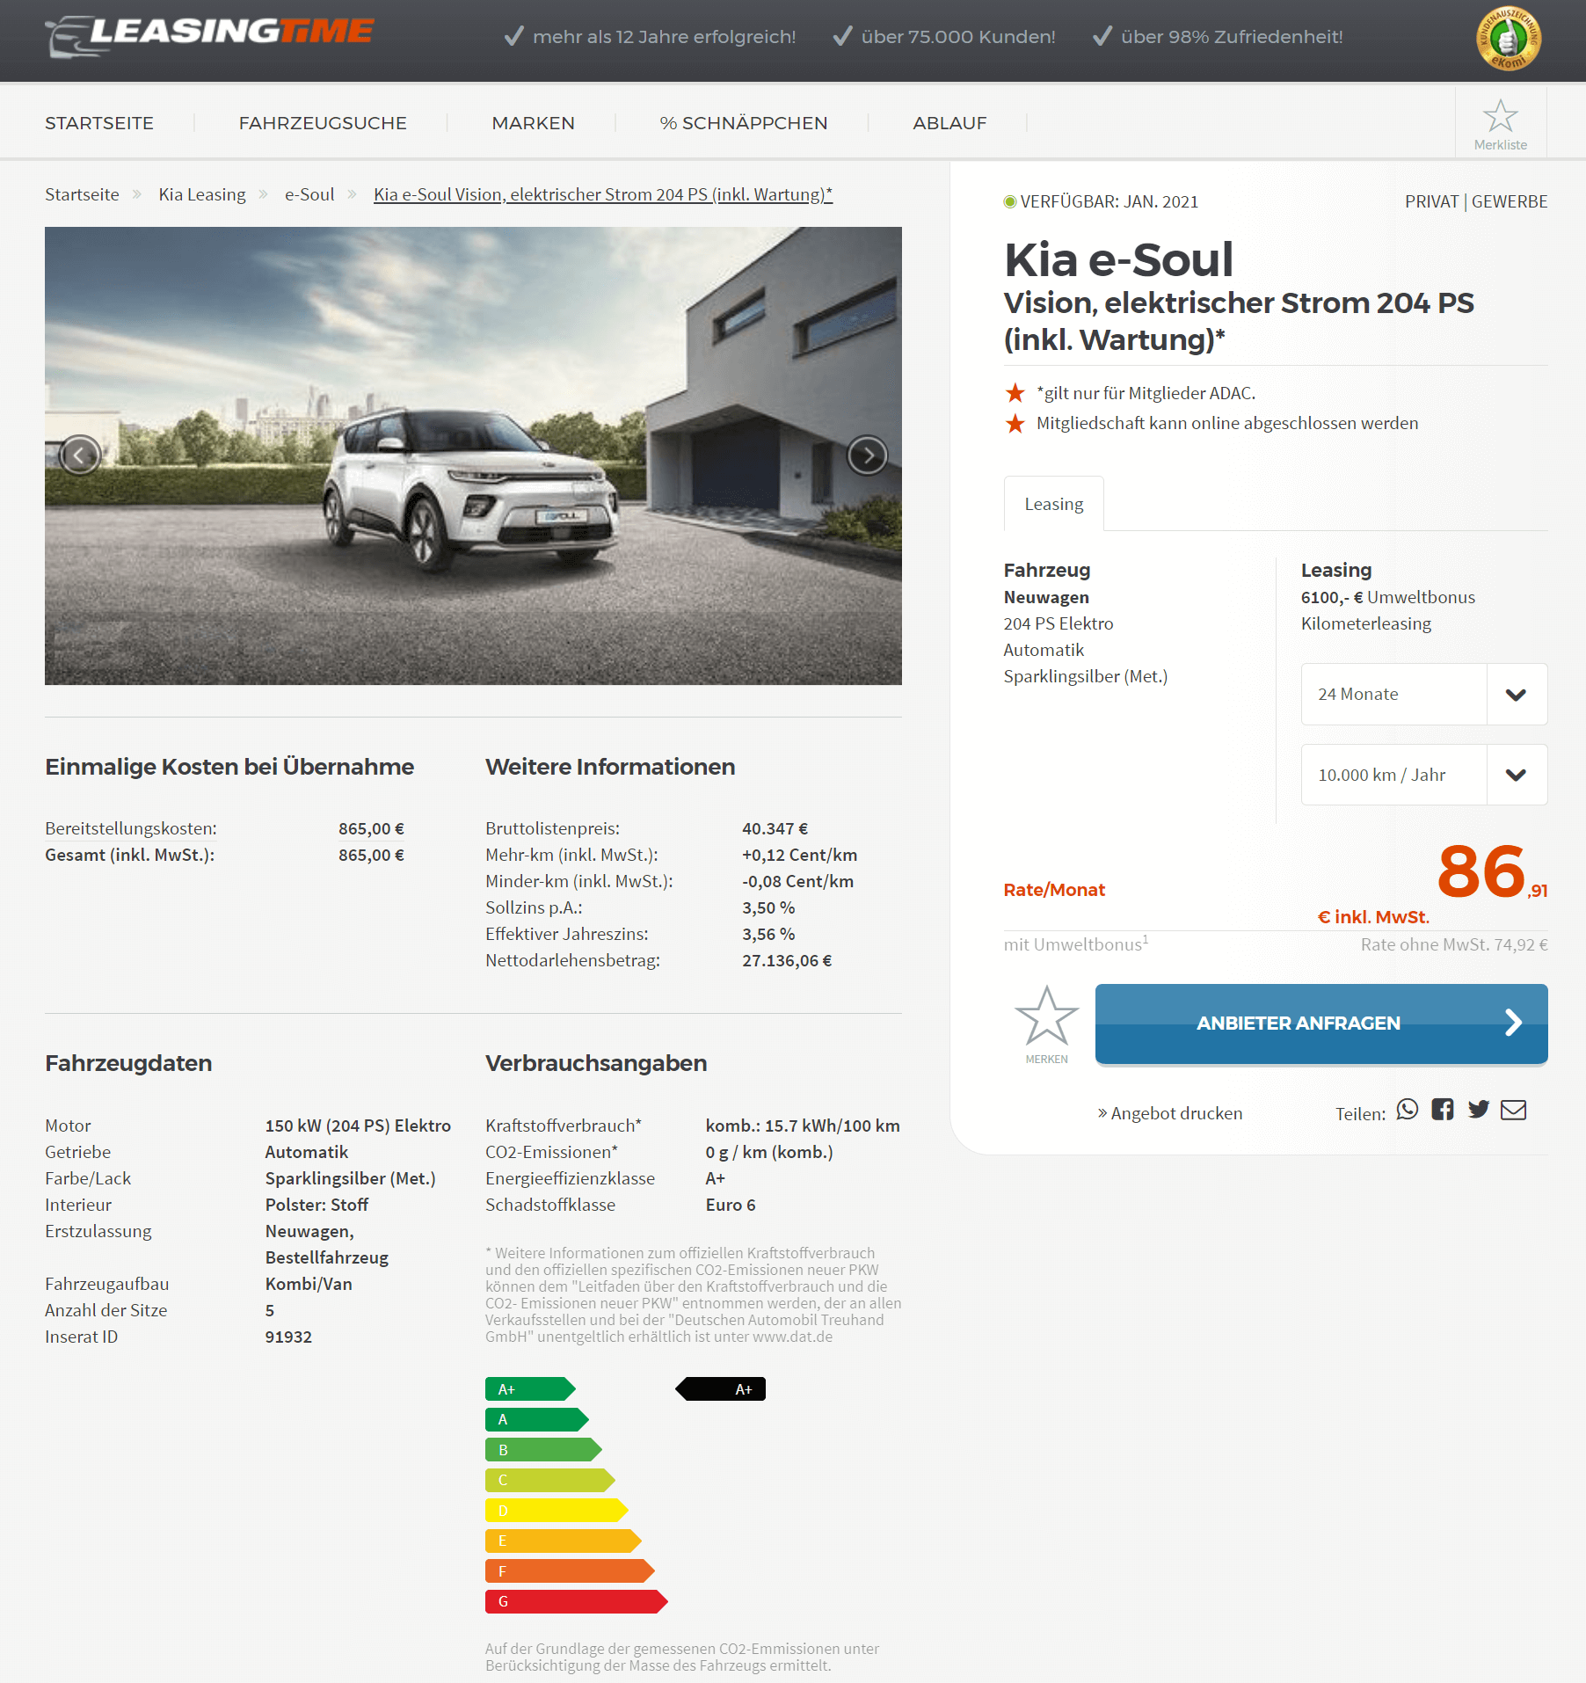Click the '6100,- € Umweltbonus' text
The height and width of the screenshot is (1683, 1586).
1387,597
